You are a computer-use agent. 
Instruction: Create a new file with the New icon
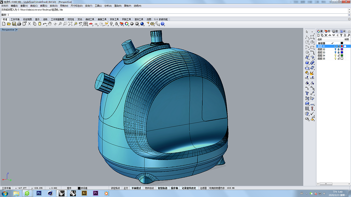(x=4, y=24)
